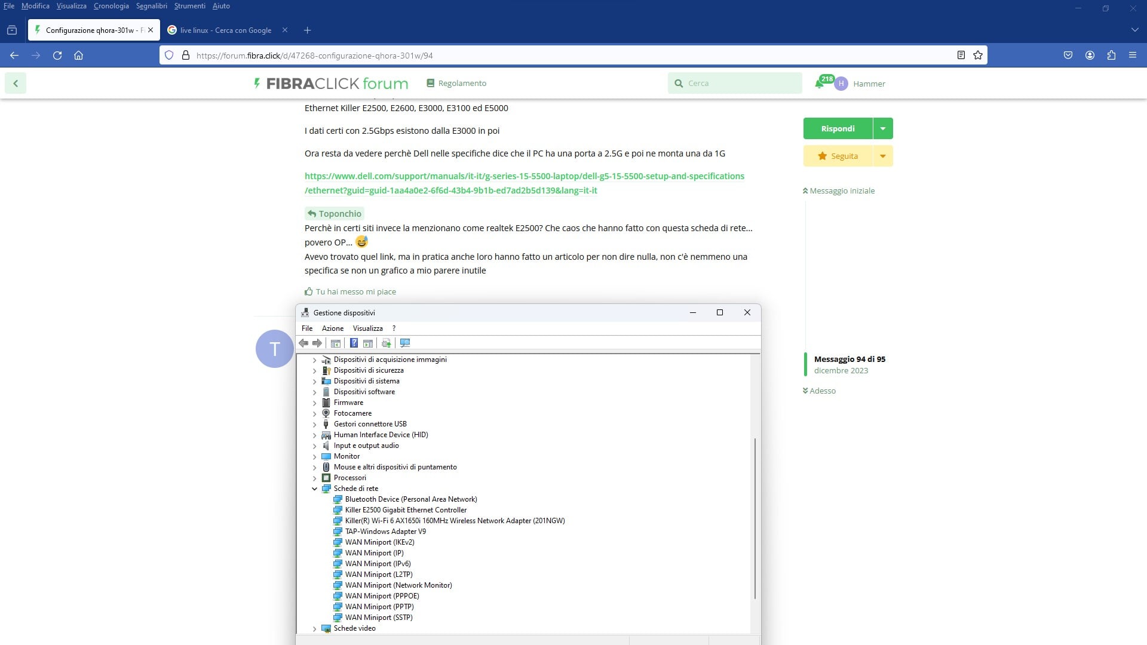Viewport: 1147px width, 645px height.
Task: Jump to Messaggio iniziale in scrubber
Action: coord(839,191)
